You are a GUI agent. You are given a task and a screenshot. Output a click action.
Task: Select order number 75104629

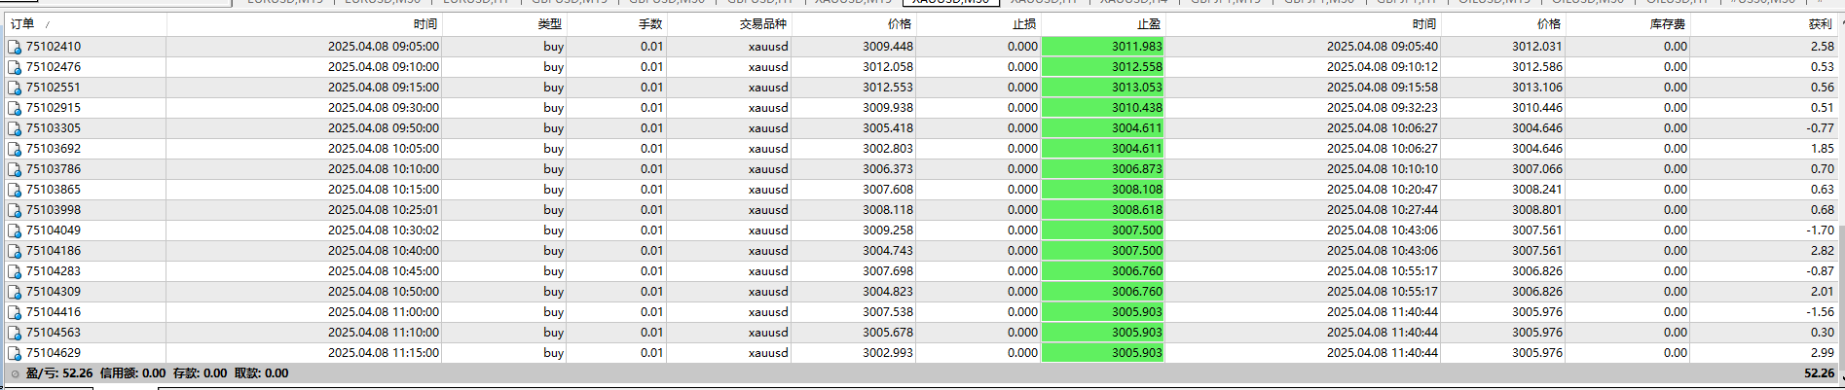click(54, 353)
